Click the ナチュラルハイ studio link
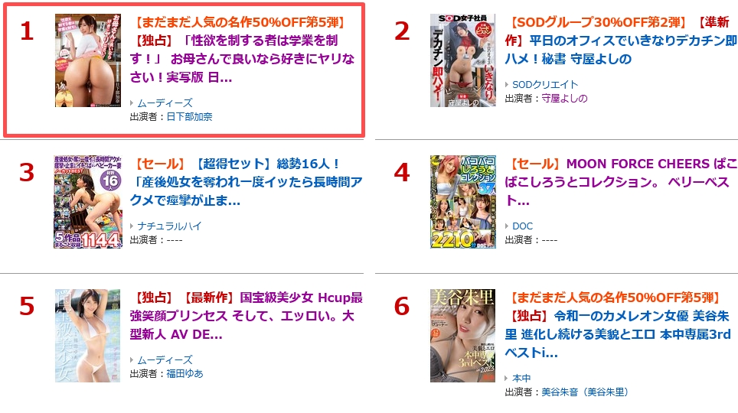 coord(169,226)
